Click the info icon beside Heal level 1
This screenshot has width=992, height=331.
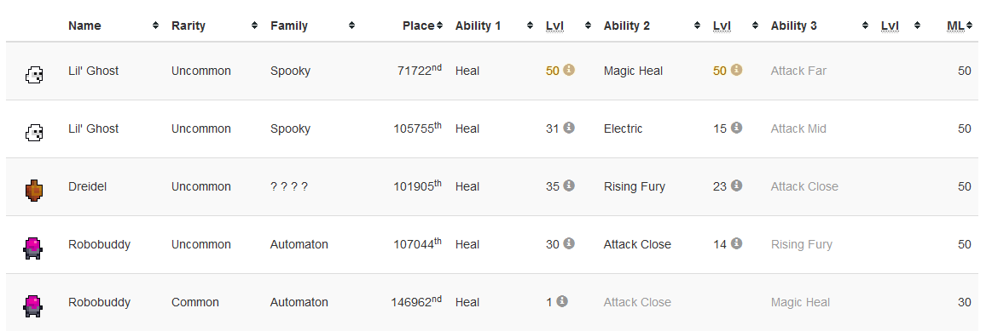[562, 301]
